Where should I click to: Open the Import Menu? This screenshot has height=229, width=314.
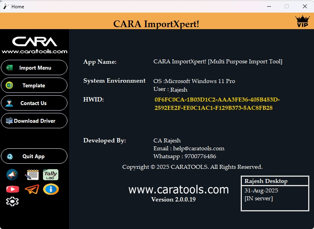(34, 68)
